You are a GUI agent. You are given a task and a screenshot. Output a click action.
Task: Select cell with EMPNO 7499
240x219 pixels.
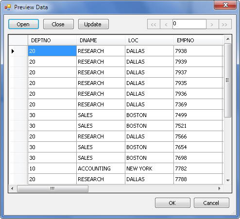pyautogui.click(x=198, y=115)
